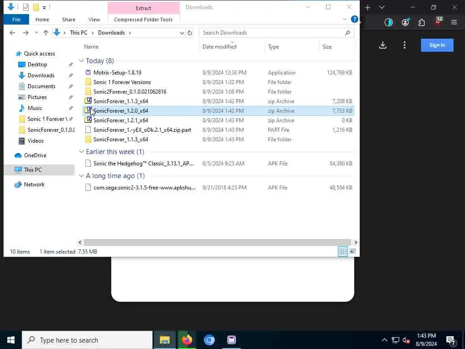This screenshot has height=349, width=465.
Task: Open the browser downloads icon
Action: pos(383,45)
